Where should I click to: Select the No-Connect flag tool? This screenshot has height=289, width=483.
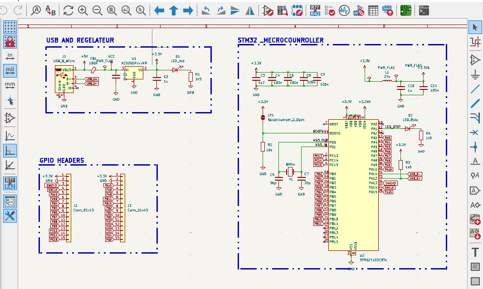(475, 132)
